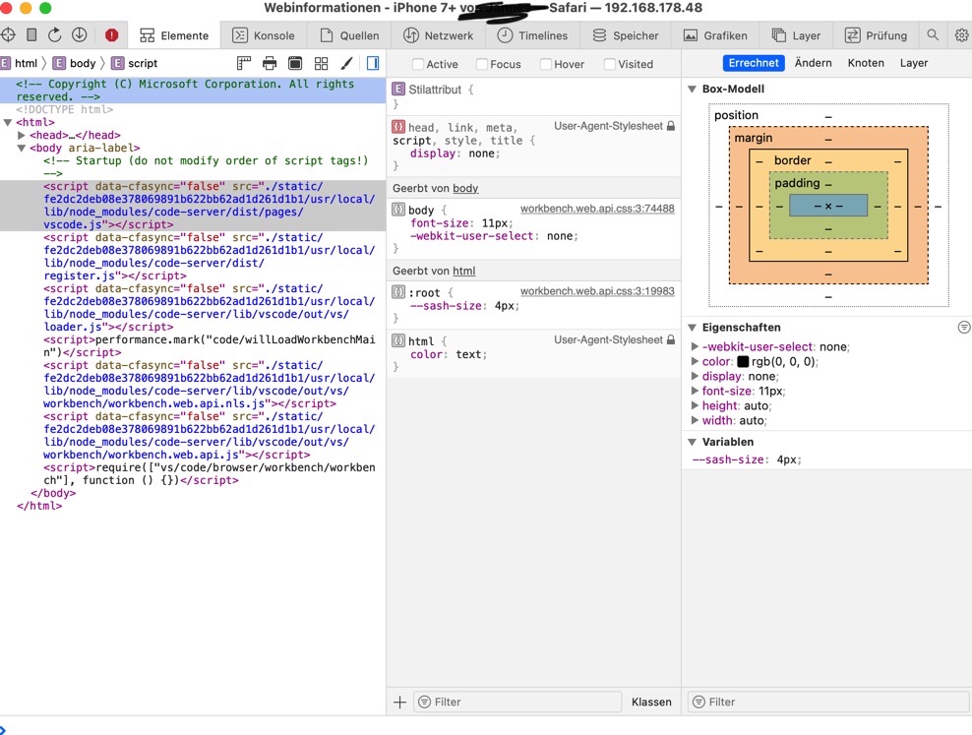
Task: Click the Stilattribut element icon
Action: (398, 90)
